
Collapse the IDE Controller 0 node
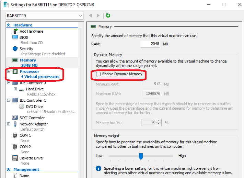9,83
